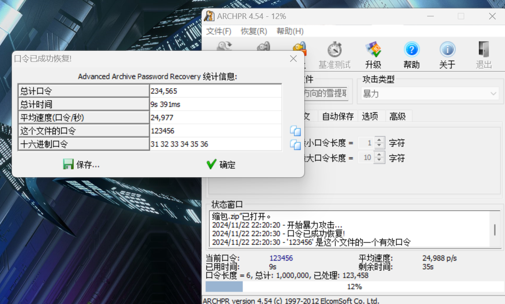The image size is (505, 304).
Task: Click the 口令长度 = 6 summary line
Action: [x=287, y=275]
